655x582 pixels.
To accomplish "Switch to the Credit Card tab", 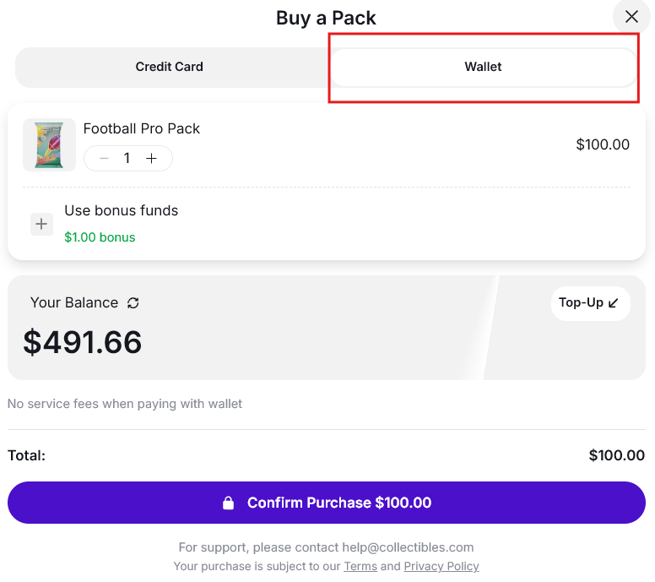I will pos(170,67).
